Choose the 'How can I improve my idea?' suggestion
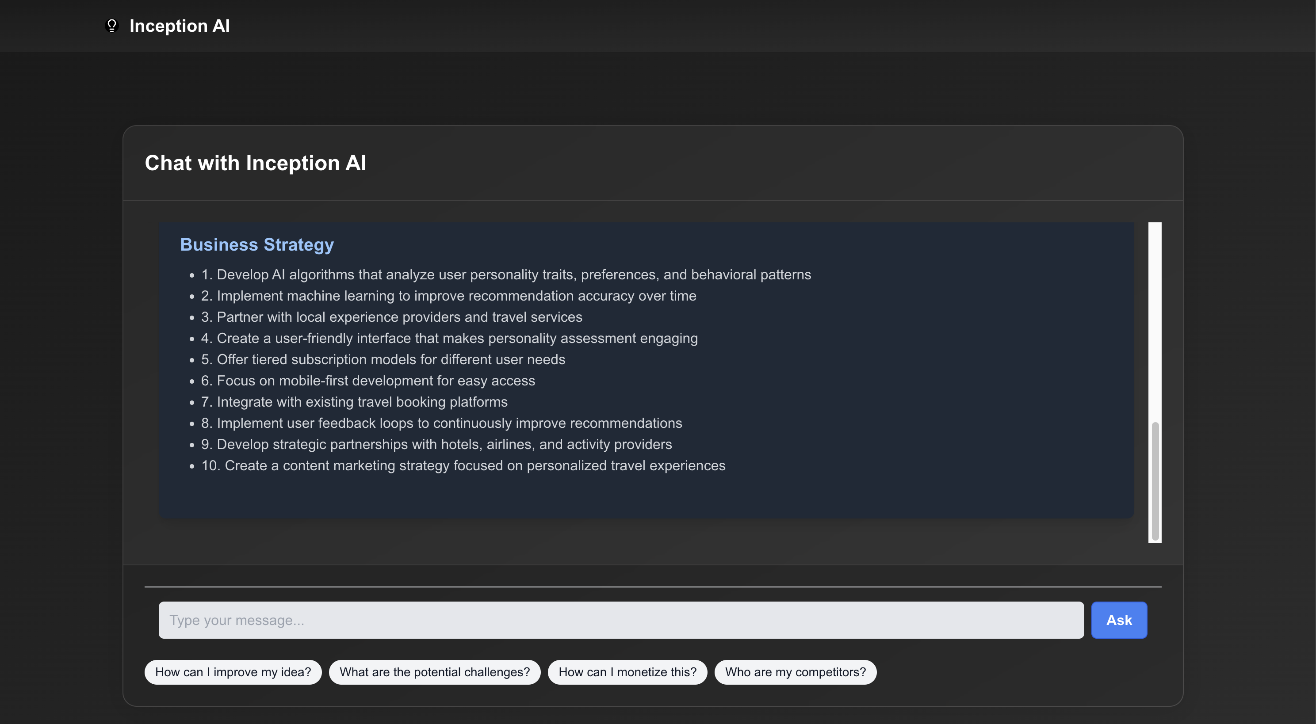Screen dimensions: 1316x724 (x=233, y=672)
